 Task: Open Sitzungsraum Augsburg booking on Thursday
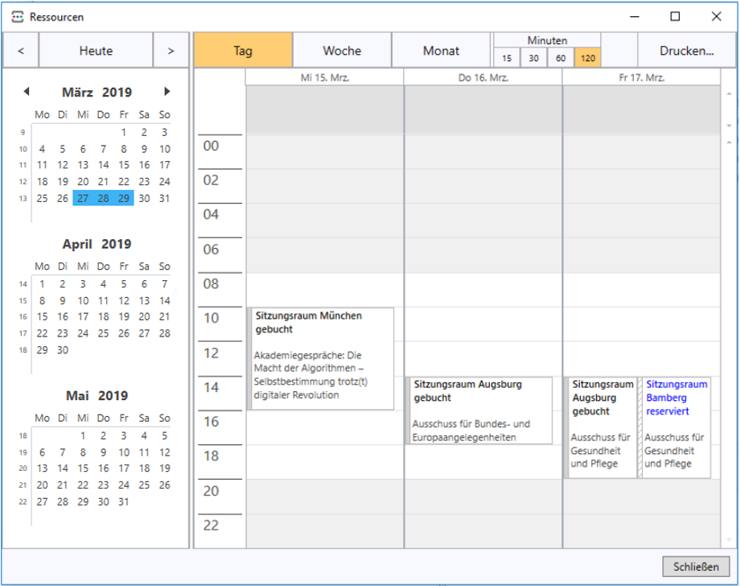pyautogui.click(x=479, y=411)
